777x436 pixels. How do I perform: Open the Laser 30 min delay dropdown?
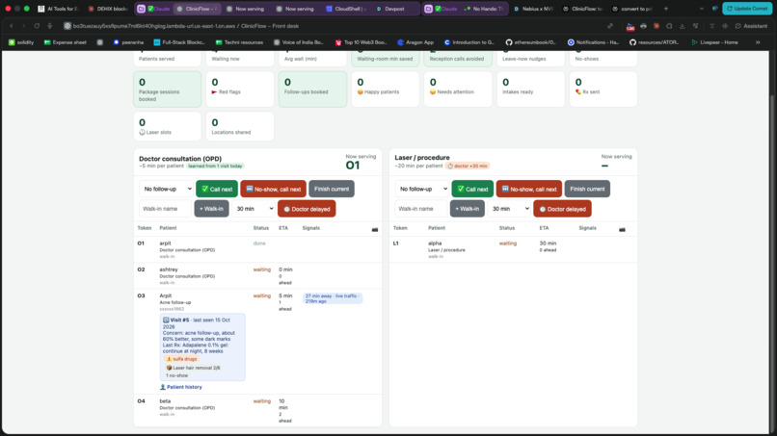click(509, 209)
